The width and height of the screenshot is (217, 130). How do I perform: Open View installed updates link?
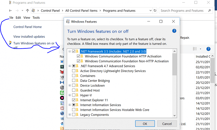(29, 36)
